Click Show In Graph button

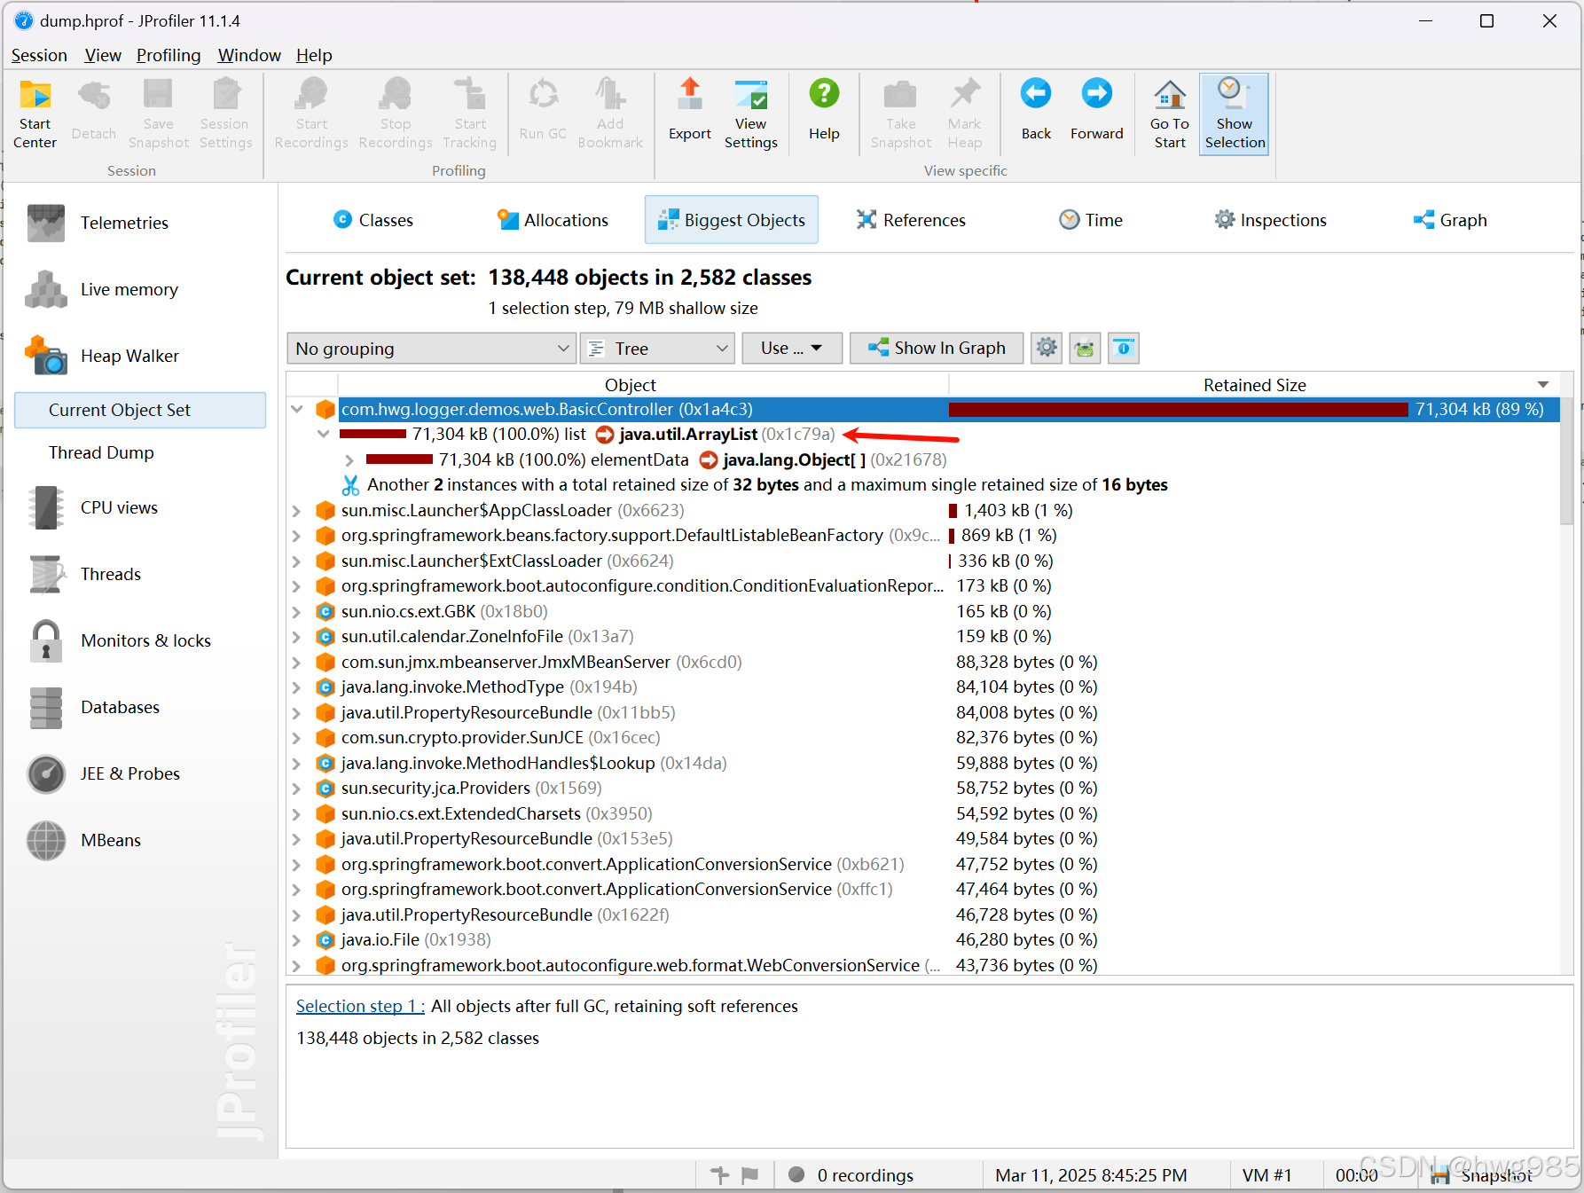tap(937, 348)
